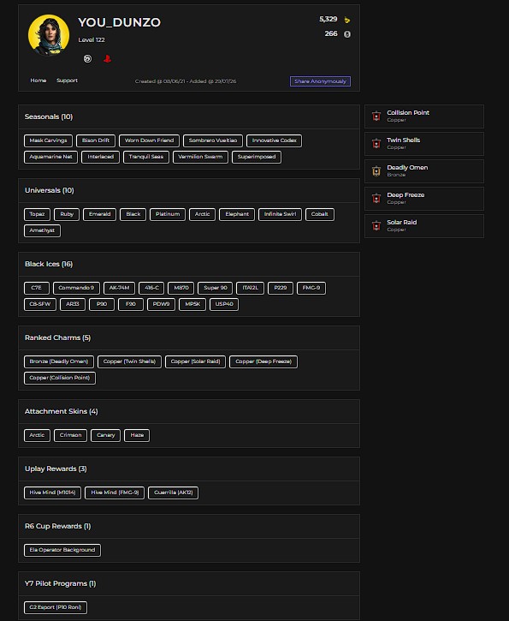This screenshot has height=621, width=509.
Task: Click the YOU_DUNZO profile avatar
Action: pyautogui.click(x=49, y=35)
